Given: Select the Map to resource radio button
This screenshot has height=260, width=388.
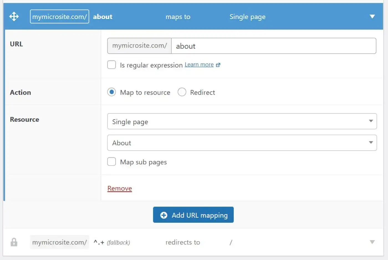Looking at the screenshot, I should 111,92.
